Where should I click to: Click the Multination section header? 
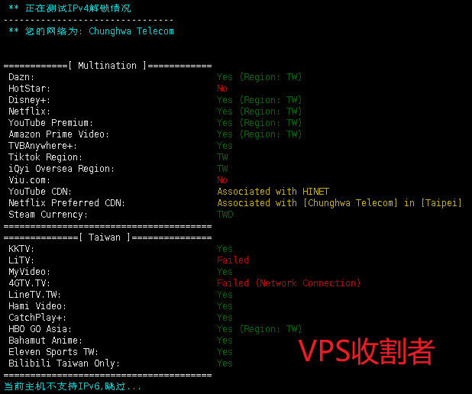(108, 66)
